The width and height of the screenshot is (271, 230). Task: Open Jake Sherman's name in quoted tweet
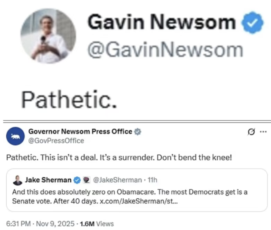48,180
